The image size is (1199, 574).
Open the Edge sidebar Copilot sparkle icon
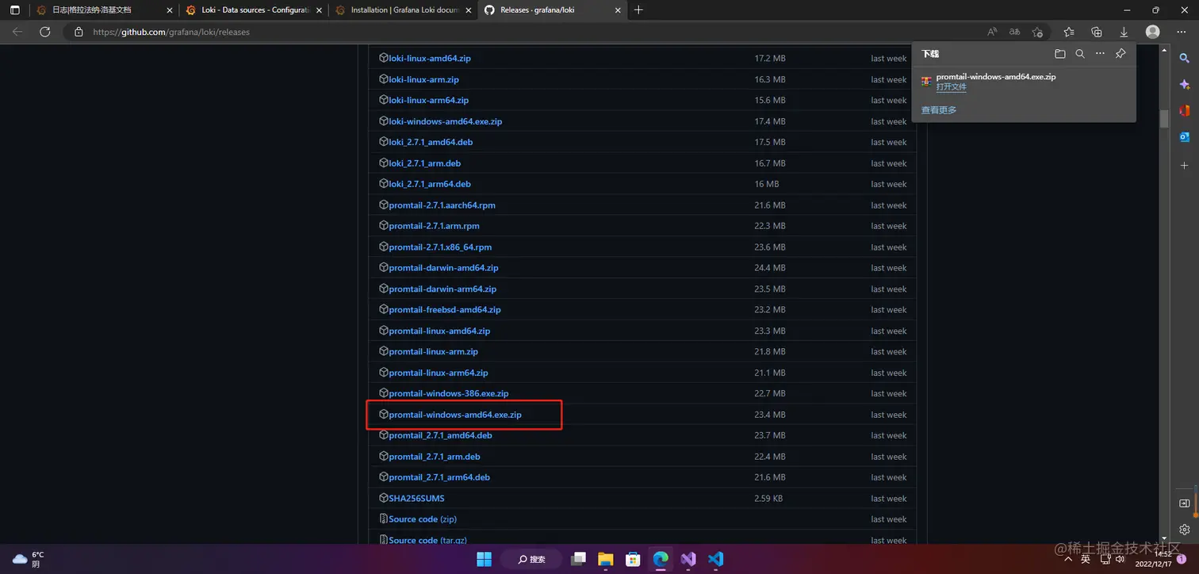coord(1185,84)
